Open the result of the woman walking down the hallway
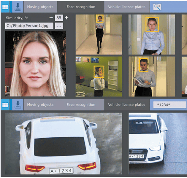 [99, 34]
